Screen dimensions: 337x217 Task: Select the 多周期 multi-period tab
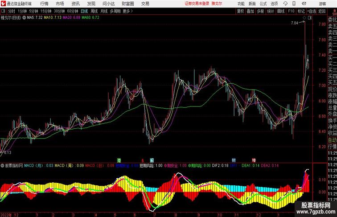[x=115, y=11]
